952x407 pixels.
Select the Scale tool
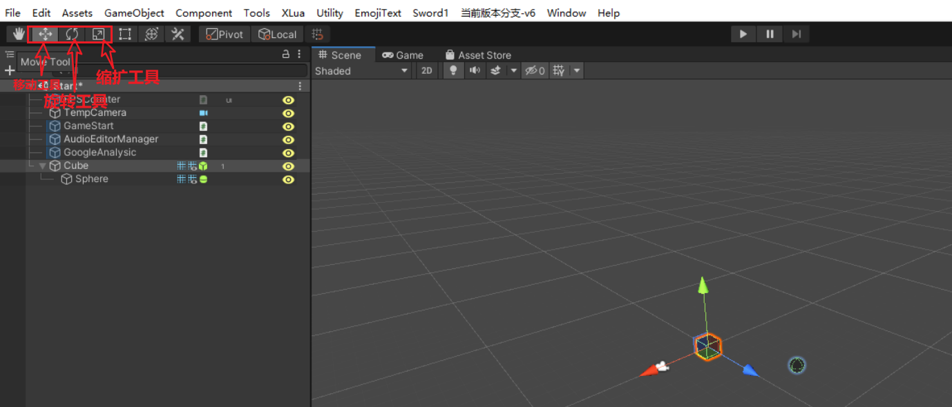coord(99,34)
